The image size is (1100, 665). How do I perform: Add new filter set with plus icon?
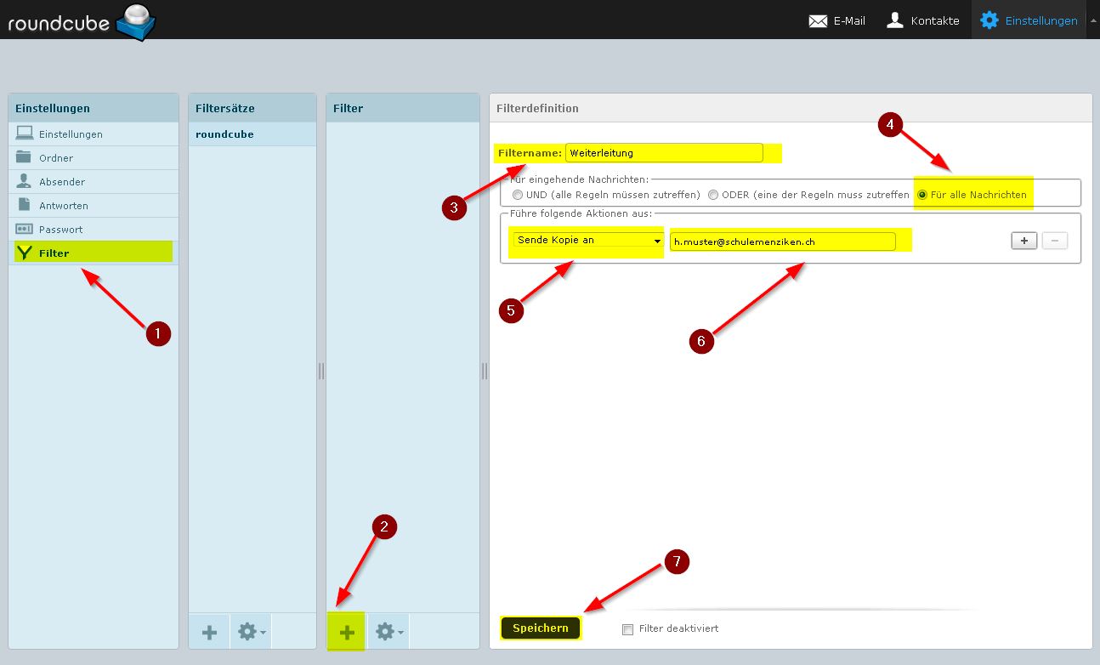pos(209,632)
